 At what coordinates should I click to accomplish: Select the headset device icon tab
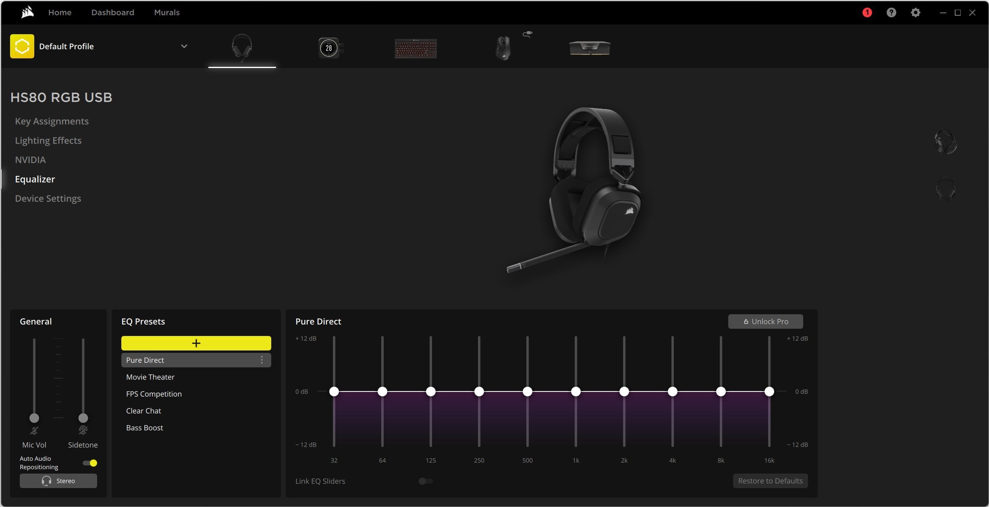tap(242, 47)
